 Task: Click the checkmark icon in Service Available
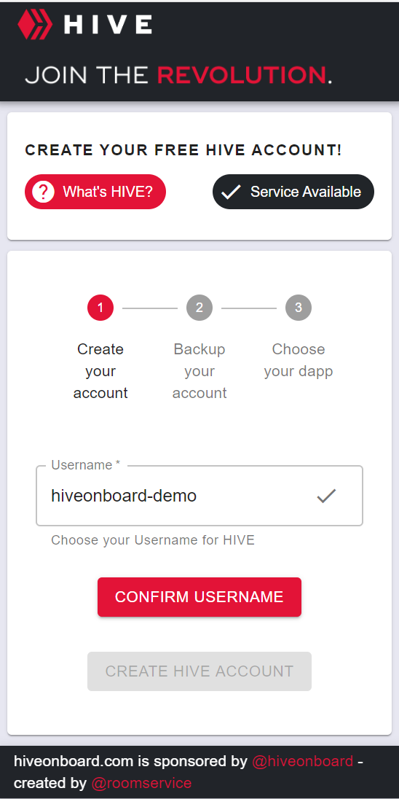click(231, 192)
